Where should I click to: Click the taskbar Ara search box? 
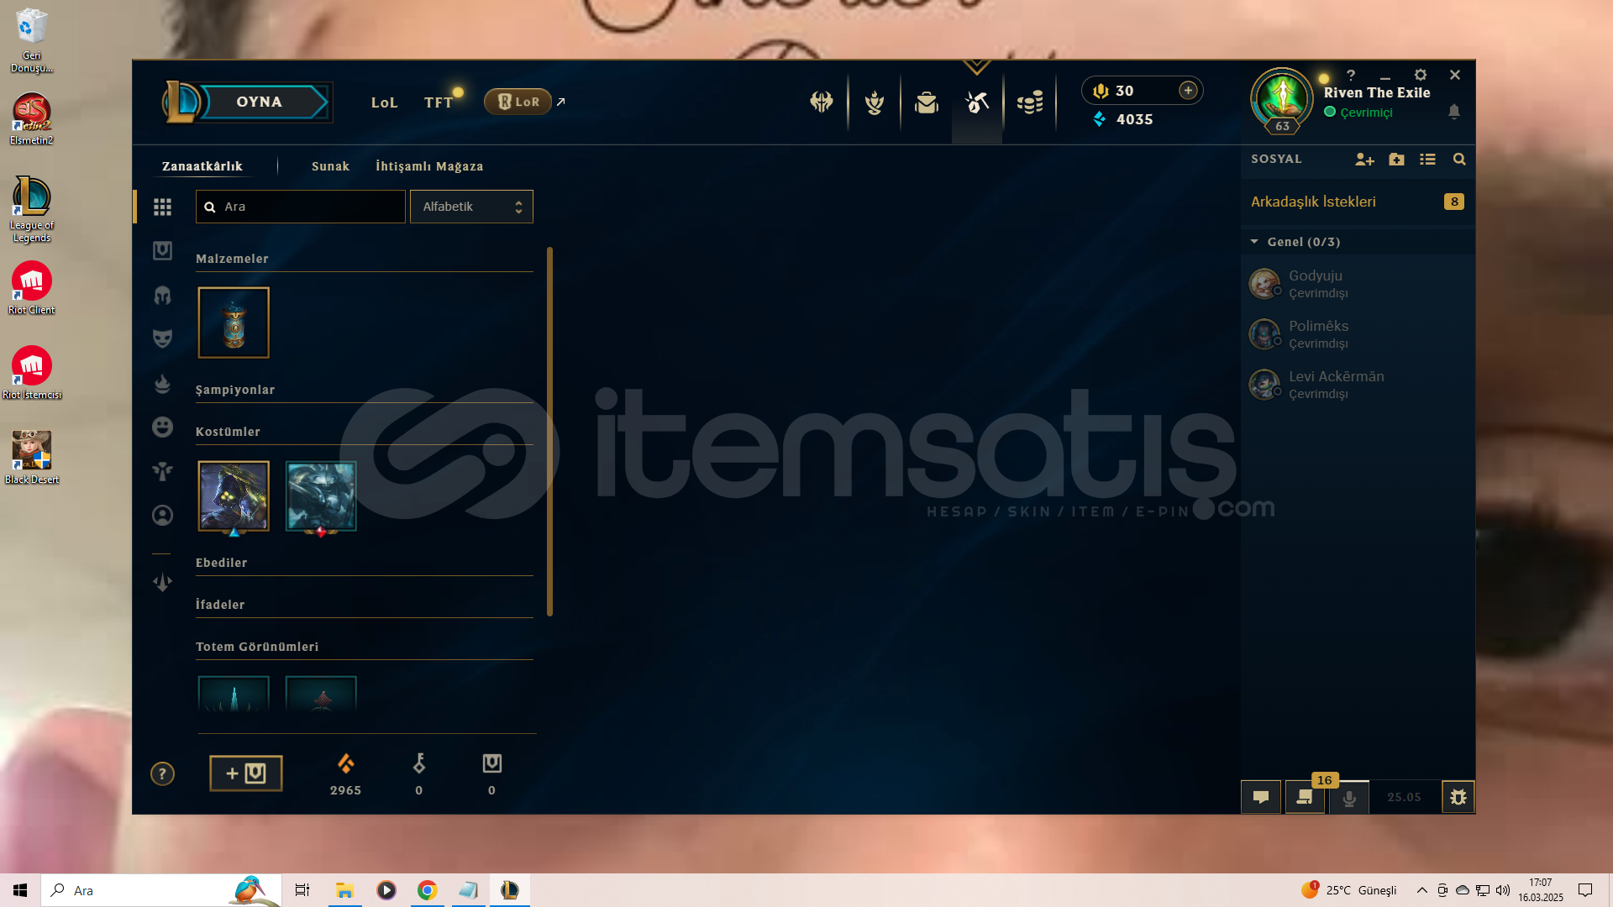coord(160,890)
